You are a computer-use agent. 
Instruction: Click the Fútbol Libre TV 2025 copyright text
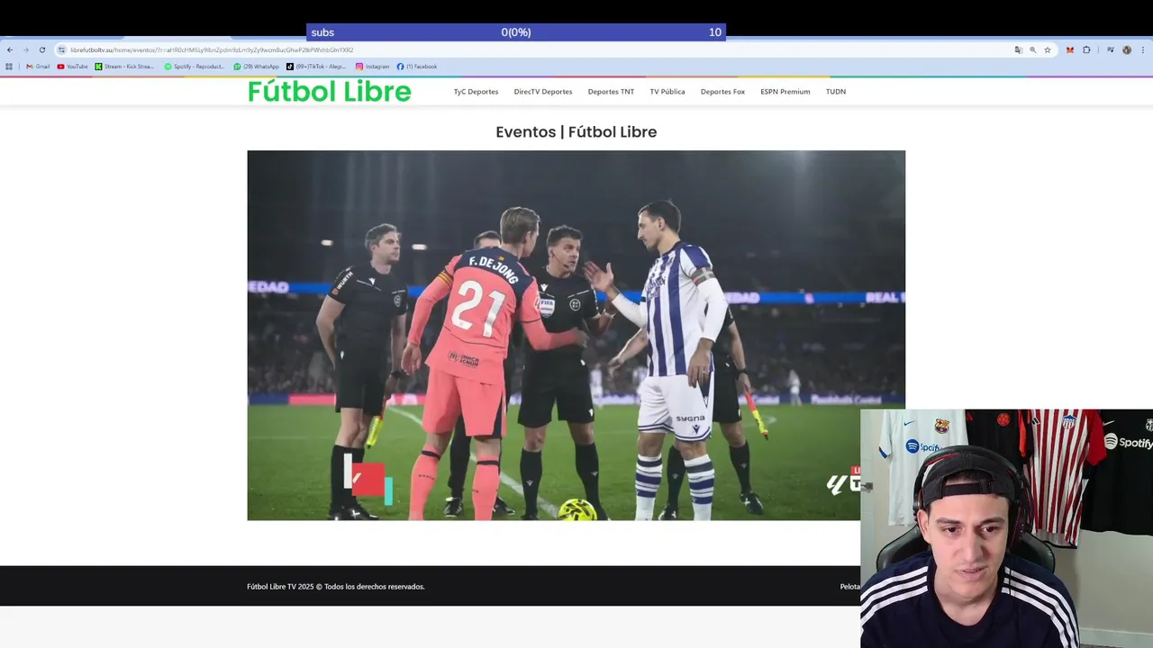click(x=336, y=587)
